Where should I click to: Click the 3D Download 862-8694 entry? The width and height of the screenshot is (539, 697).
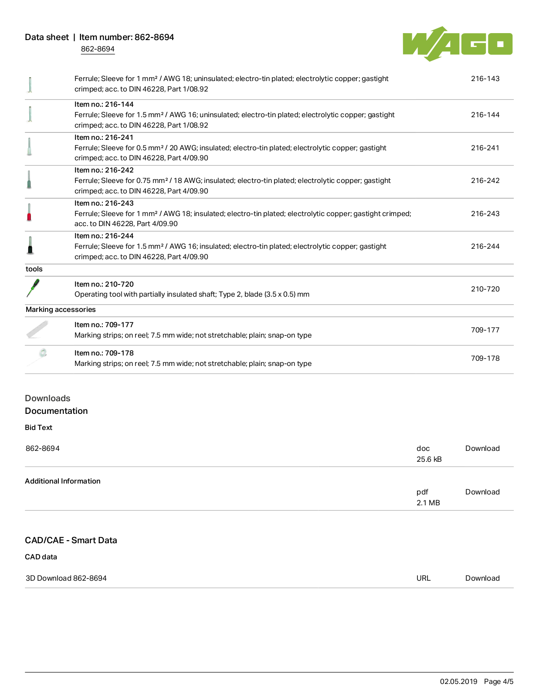tap(66, 578)
